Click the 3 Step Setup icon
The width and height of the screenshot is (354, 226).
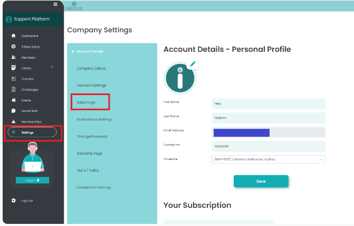tap(13, 46)
